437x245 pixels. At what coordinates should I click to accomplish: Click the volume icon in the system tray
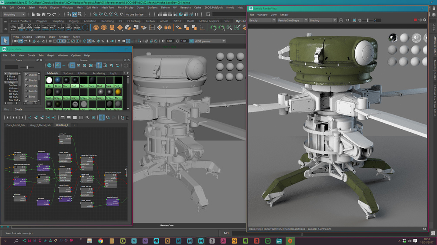[x=410, y=241]
